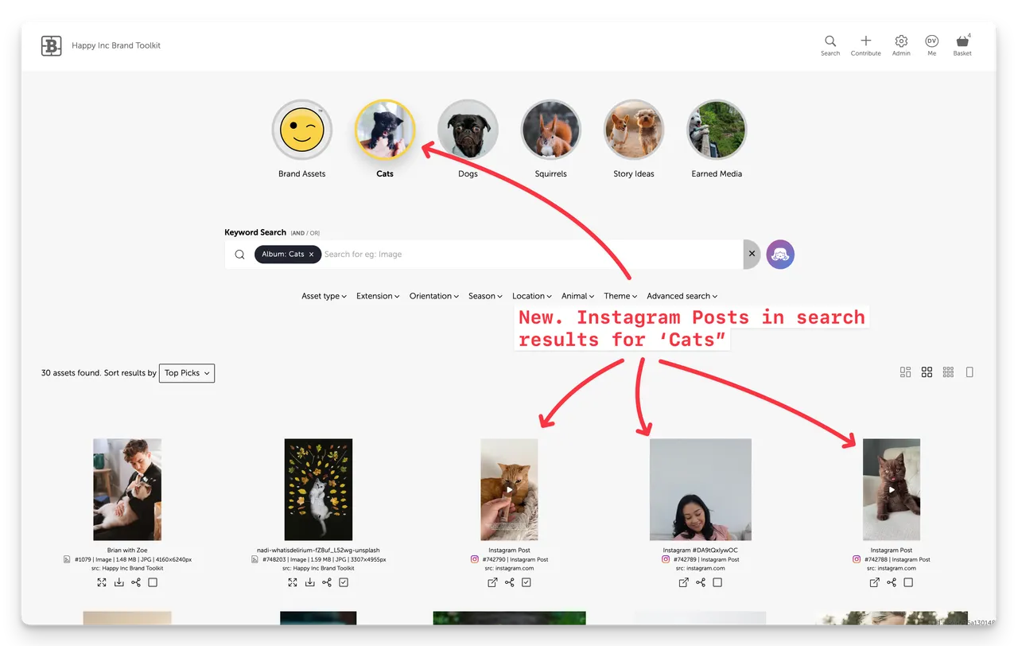Clear the keyword search with X button

(x=752, y=255)
